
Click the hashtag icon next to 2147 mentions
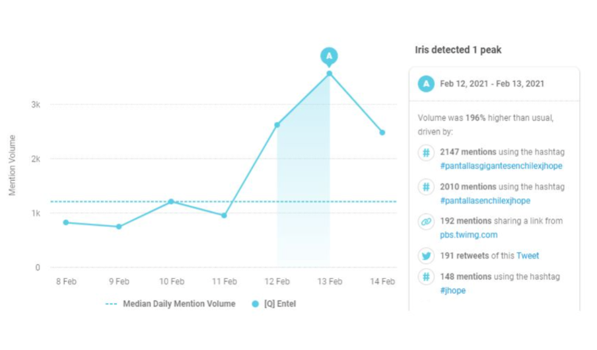pyautogui.click(x=426, y=153)
